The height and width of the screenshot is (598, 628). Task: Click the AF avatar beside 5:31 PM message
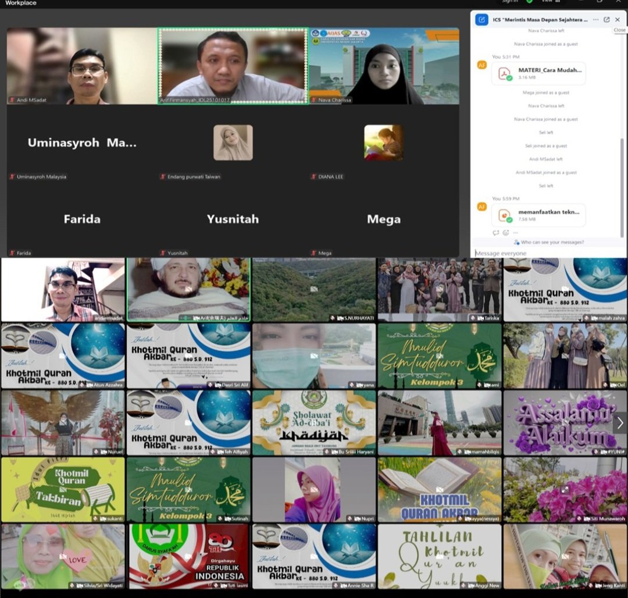pos(481,65)
